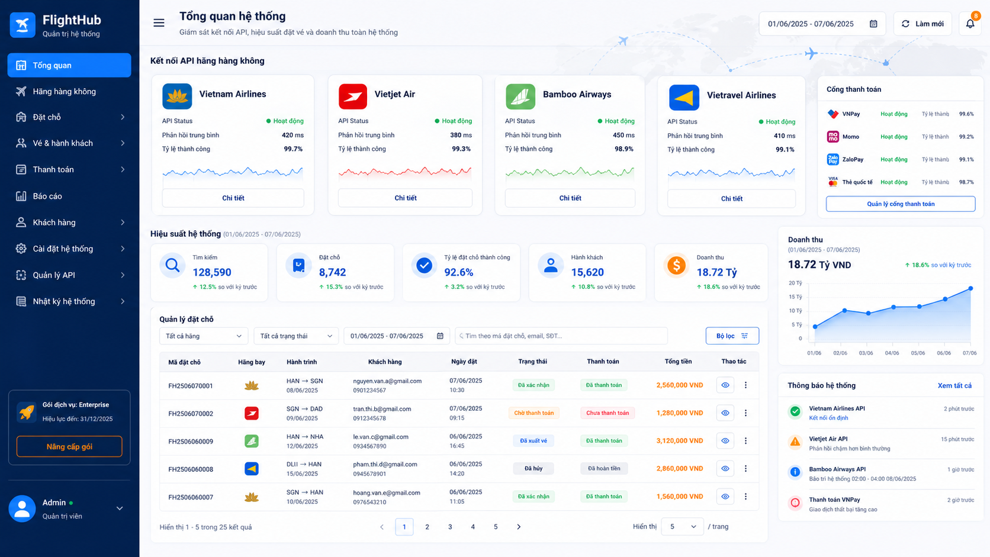
Task: Open Báo cáo in the sidebar
Action: 69,196
